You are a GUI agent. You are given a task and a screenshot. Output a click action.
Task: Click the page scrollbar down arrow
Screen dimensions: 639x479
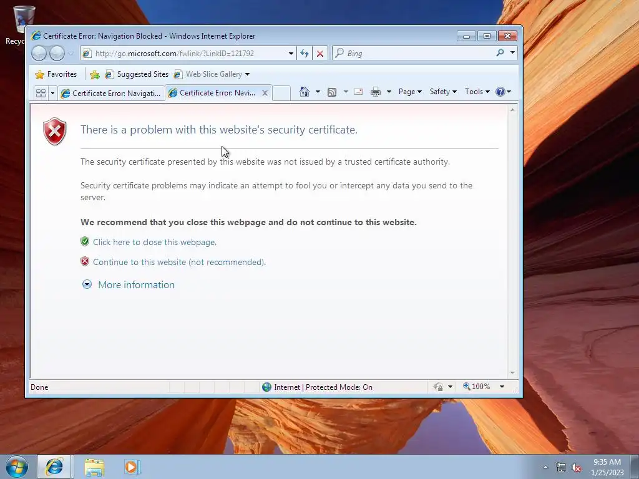[513, 373]
